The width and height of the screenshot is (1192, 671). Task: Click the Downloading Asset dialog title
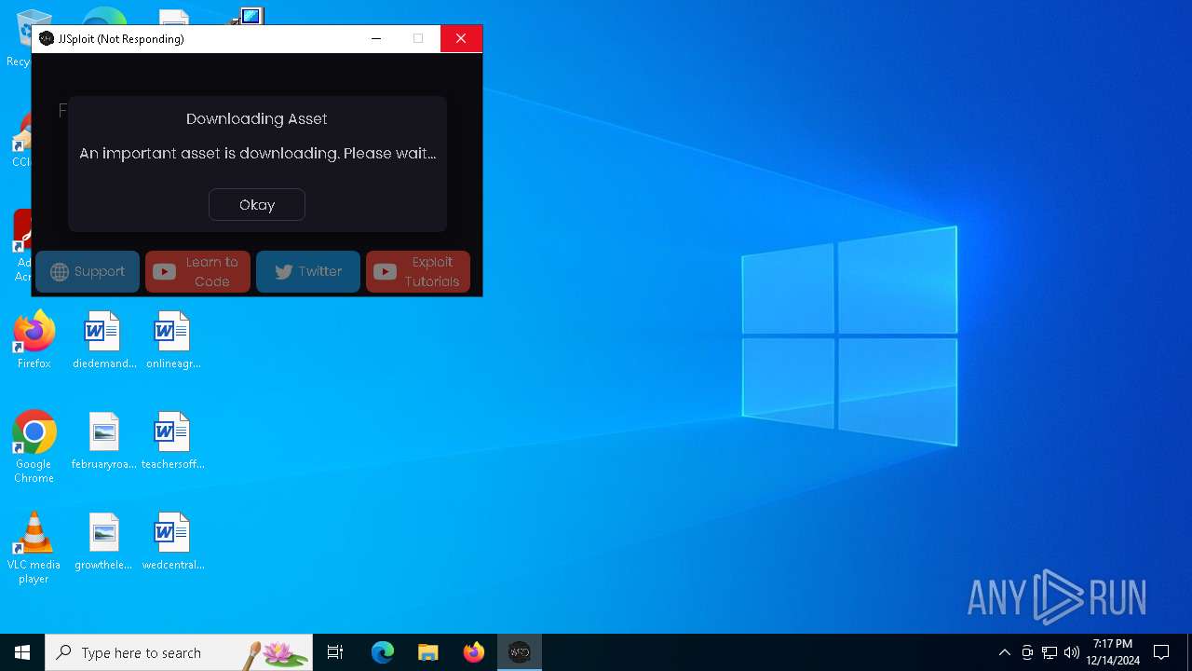coord(257,118)
